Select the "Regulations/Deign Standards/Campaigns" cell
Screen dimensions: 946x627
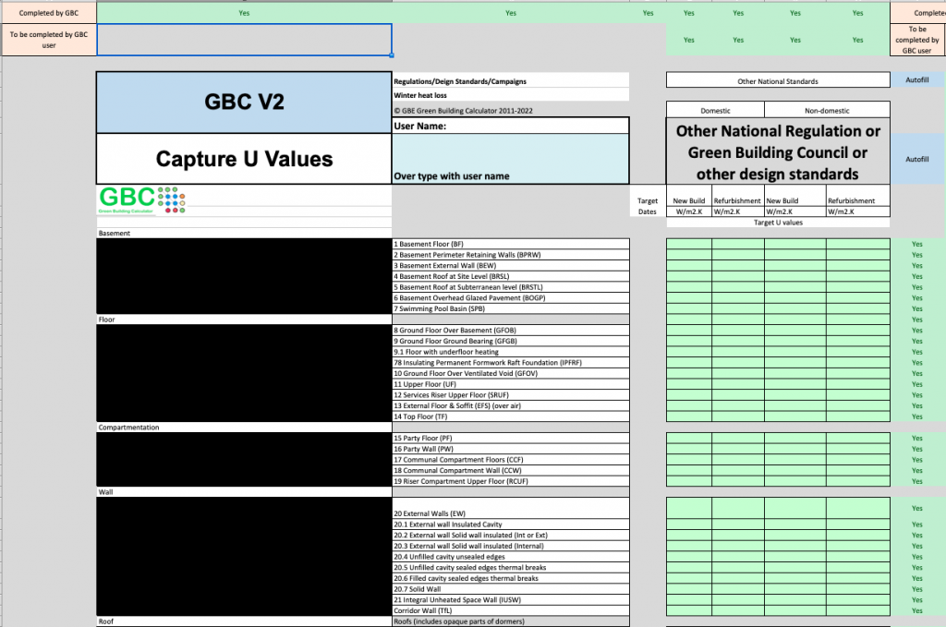click(510, 80)
